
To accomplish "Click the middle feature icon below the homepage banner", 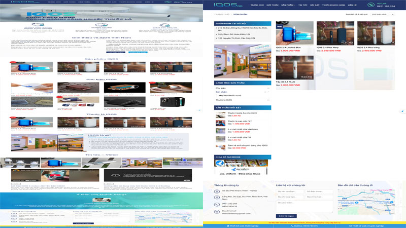I will click(x=101, y=25).
